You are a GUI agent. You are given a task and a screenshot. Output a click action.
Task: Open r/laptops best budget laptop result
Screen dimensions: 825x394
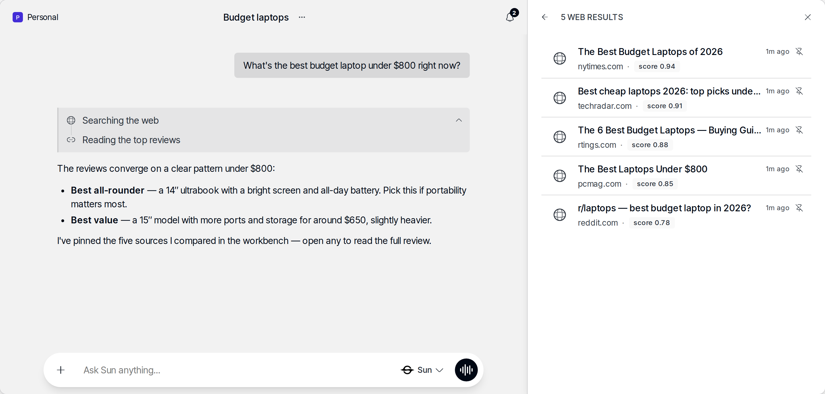[664, 208]
